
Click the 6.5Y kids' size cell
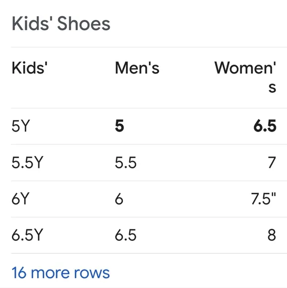(x=27, y=235)
